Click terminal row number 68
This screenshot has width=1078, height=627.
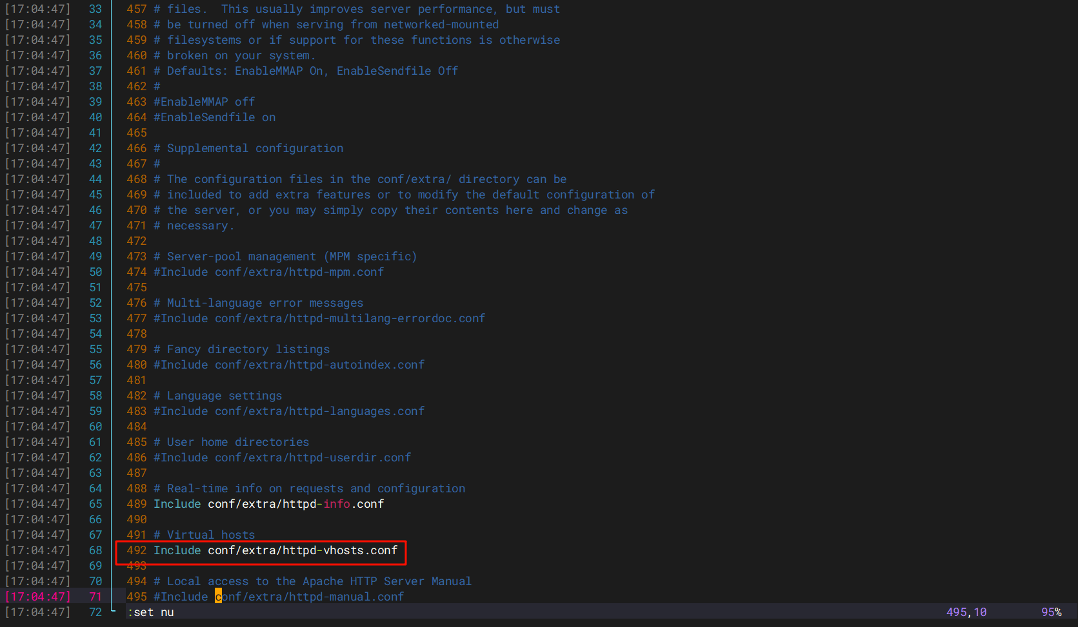tap(95, 550)
